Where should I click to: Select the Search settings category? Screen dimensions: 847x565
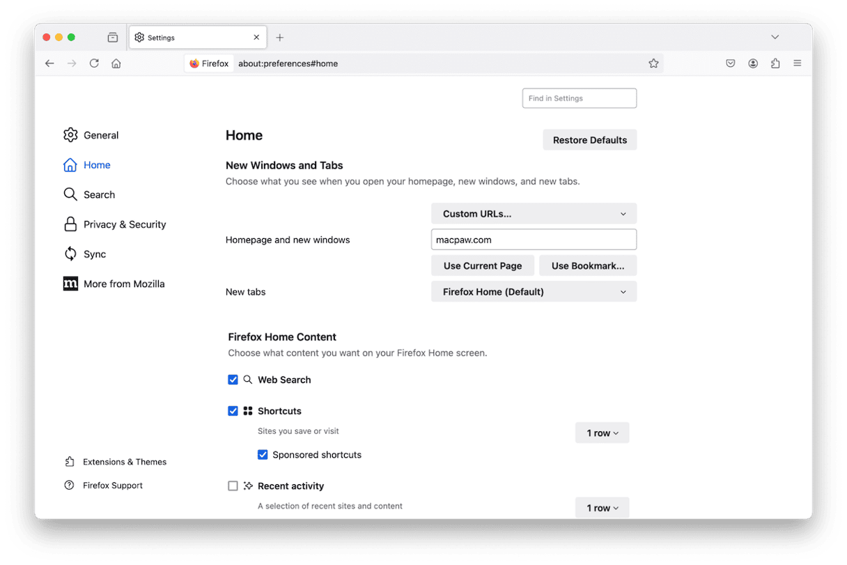coord(99,195)
